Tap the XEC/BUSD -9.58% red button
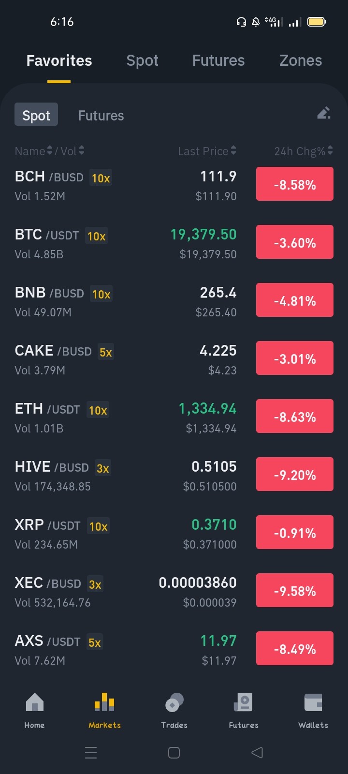 (x=295, y=590)
